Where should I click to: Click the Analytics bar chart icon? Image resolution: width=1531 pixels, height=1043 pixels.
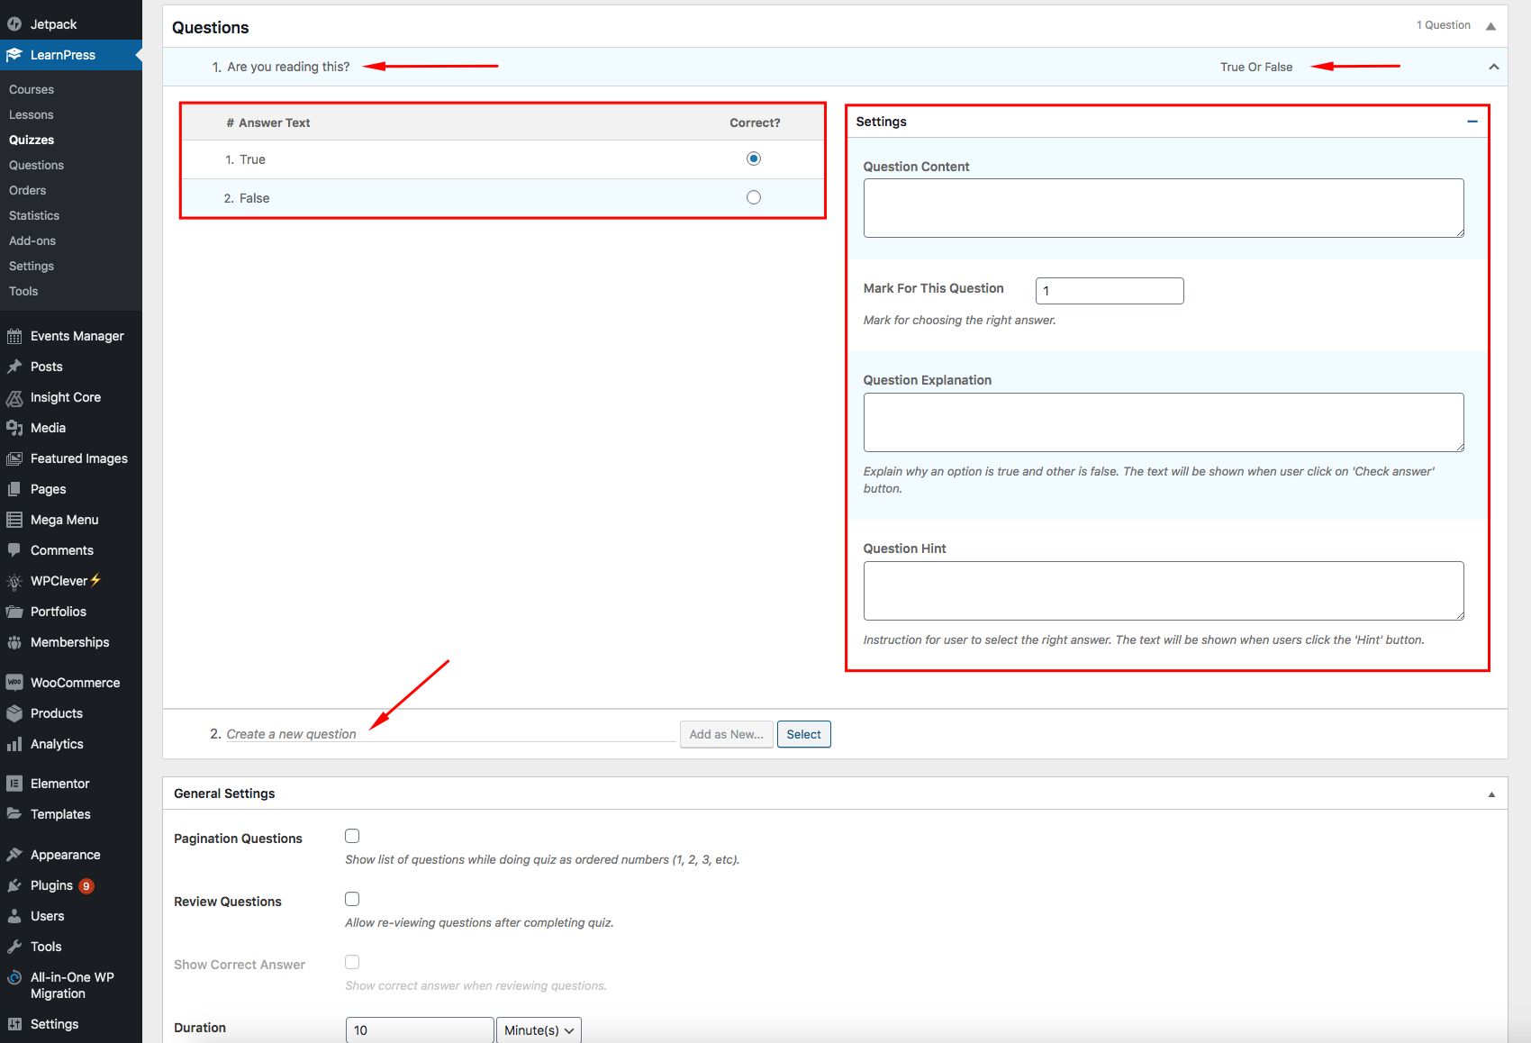(x=14, y=744)
